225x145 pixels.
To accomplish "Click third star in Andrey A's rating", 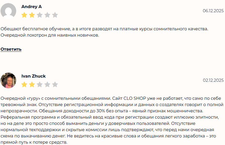I will point(40,15).
